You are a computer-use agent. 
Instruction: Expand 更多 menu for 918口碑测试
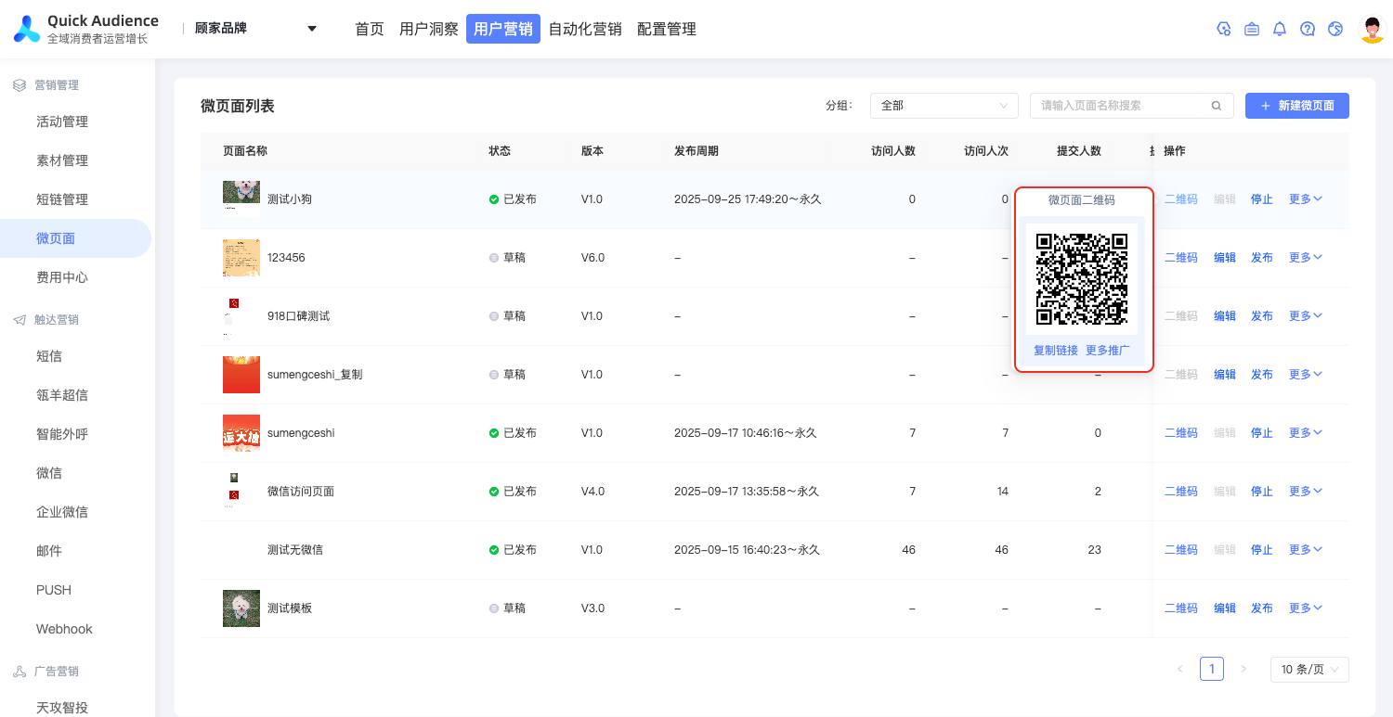(x=1305, y=316)
